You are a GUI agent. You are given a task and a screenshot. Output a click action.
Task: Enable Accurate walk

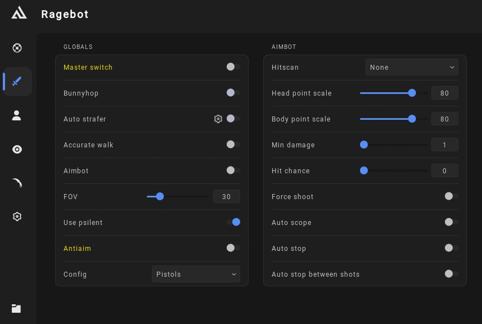tap(233, 144)
